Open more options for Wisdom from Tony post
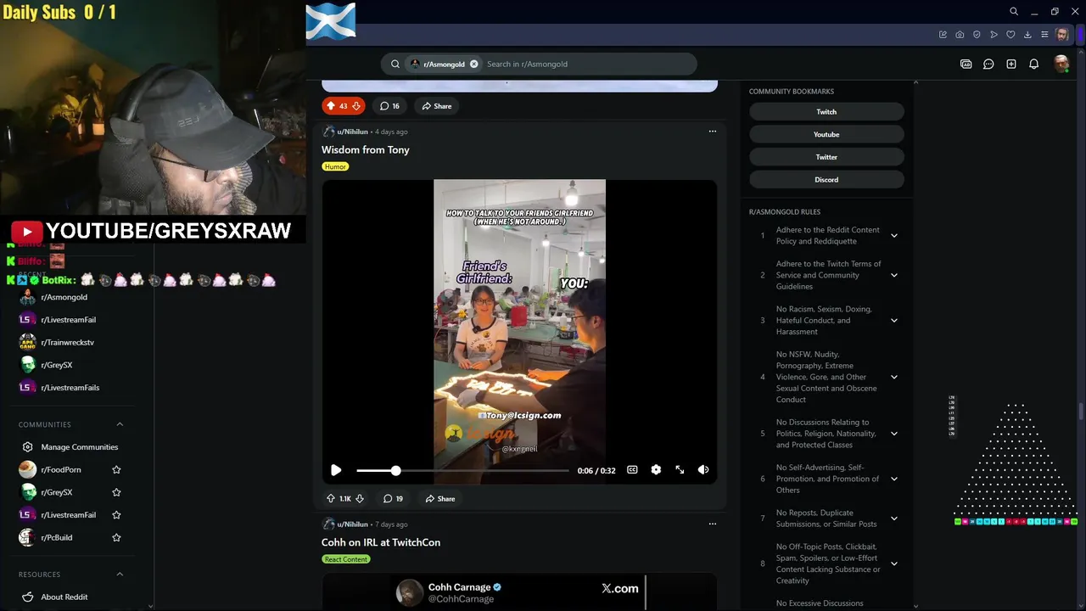Screen dimensions: 1086x611 tap(712, 132)
